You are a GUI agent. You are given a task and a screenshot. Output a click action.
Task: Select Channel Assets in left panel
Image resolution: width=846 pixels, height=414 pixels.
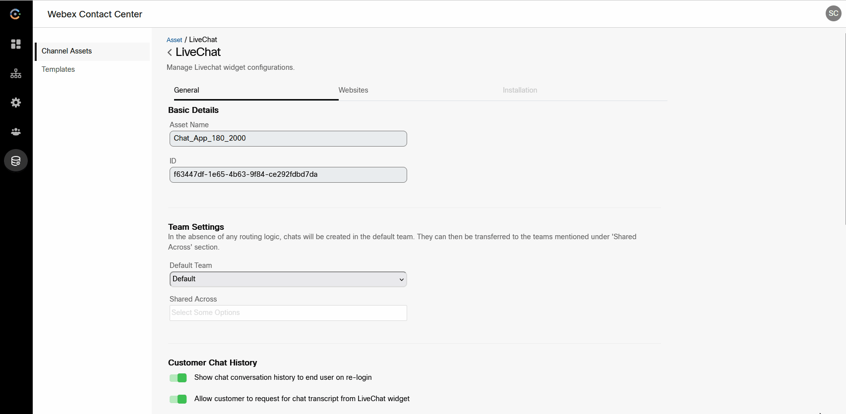pyautogui.click(x=67, y=51)
